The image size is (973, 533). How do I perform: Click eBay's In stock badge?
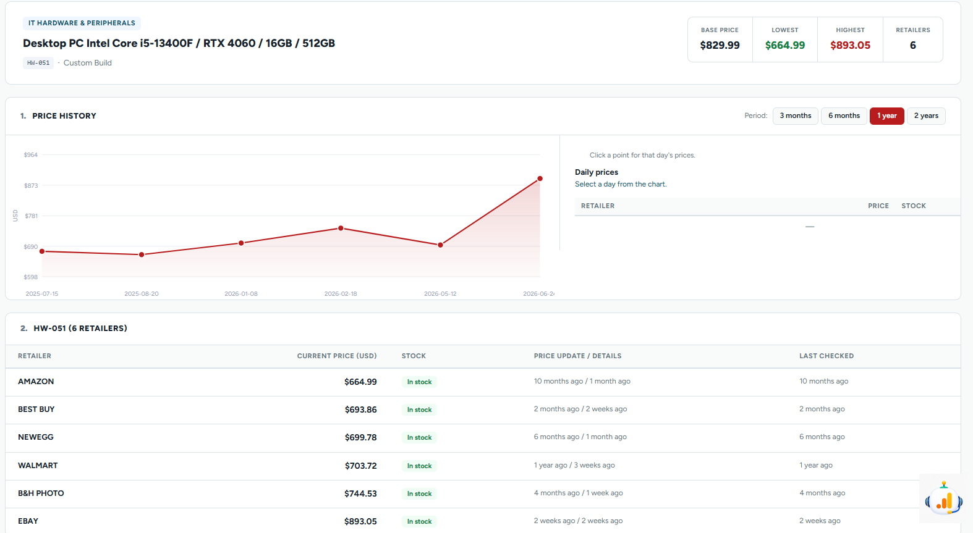(x=419, y=522)
